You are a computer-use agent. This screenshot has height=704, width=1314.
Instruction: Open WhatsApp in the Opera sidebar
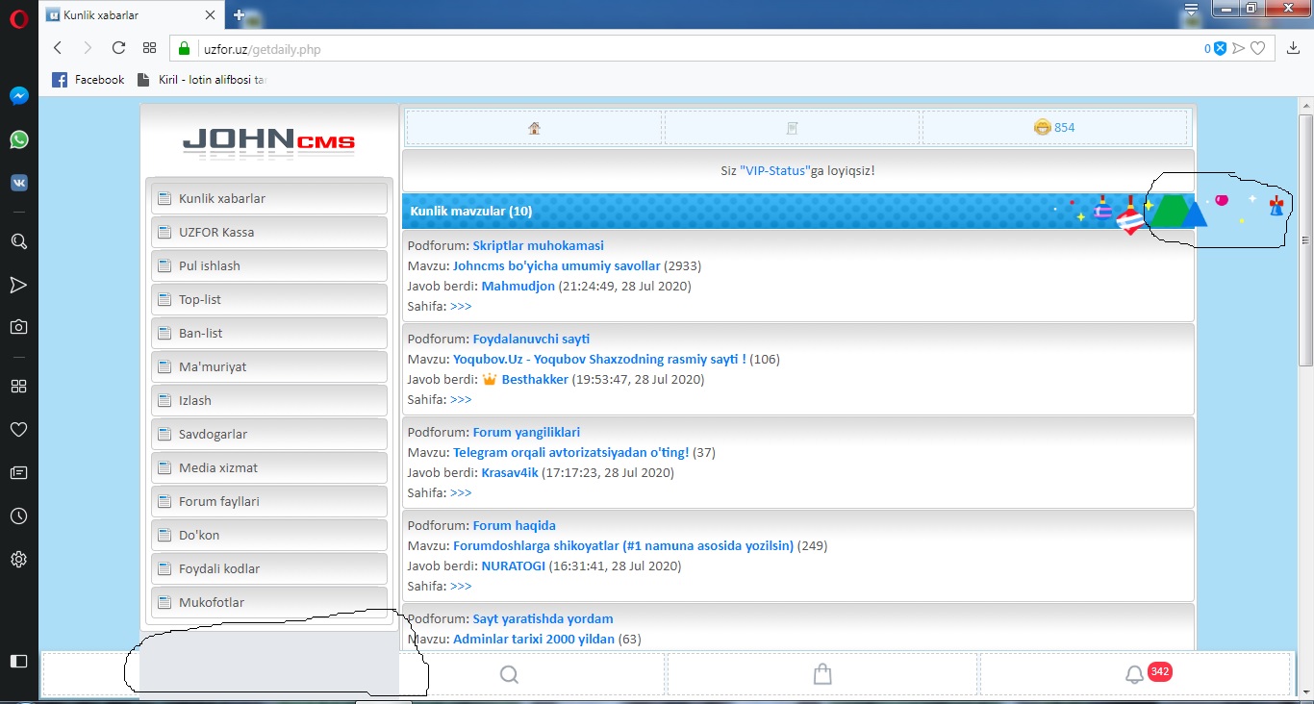pos(18,139)
